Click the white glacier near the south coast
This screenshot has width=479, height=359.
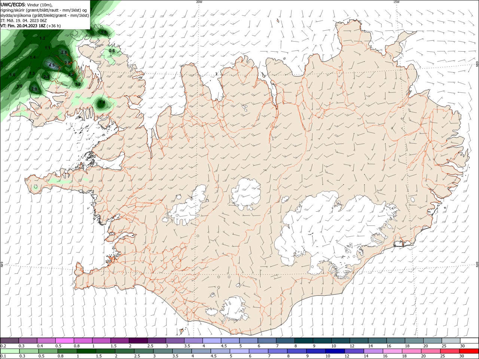[x=234, y=309]
